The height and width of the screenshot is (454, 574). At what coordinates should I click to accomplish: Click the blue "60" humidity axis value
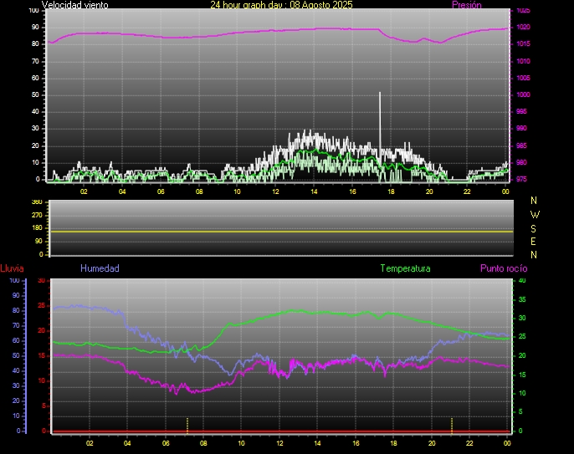pyautogui.click(x=16, y=340)
